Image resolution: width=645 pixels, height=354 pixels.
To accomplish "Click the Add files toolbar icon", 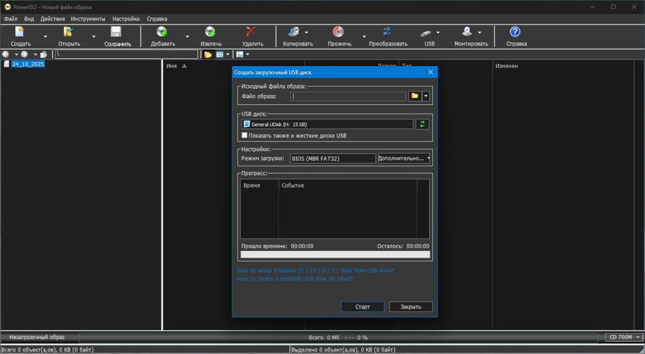I will (x=162, y=33).
